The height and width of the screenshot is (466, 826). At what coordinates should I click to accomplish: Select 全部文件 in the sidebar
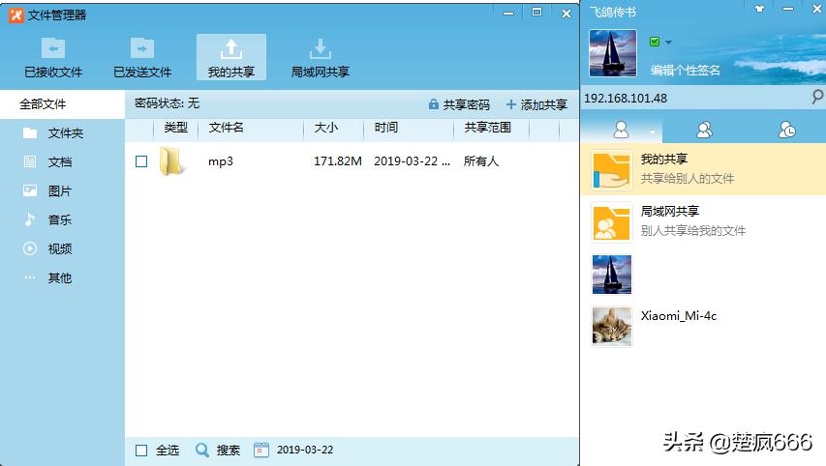pos(62,104)
